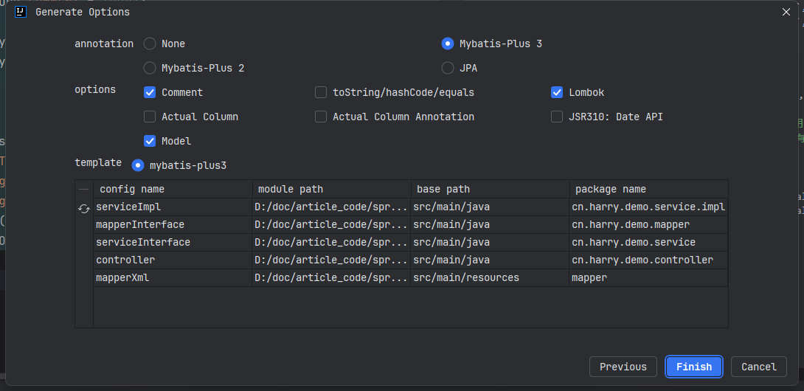804x391 pixels.
Task: Select the JPA annotation radio button
Action: pos(448,69)
